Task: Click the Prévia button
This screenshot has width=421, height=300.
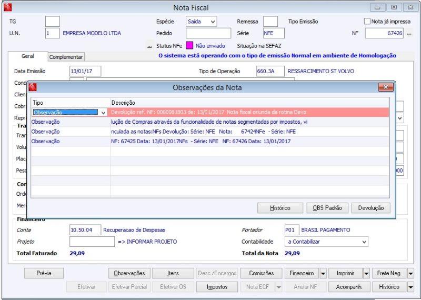Action: click(44, 273)
